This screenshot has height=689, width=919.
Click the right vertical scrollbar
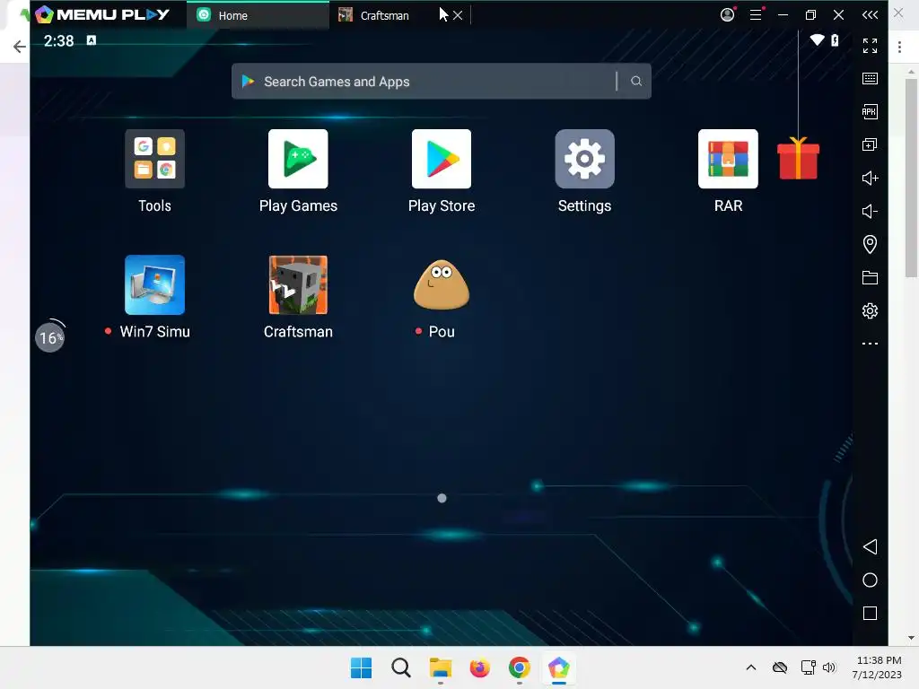pyautogui.click(x=911, y=179)
